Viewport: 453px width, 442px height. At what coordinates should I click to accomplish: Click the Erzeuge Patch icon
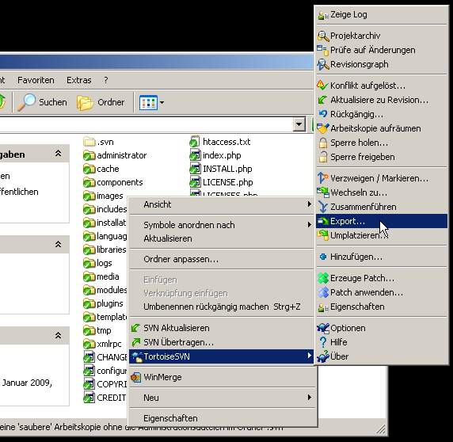click(x=323, y=278)
